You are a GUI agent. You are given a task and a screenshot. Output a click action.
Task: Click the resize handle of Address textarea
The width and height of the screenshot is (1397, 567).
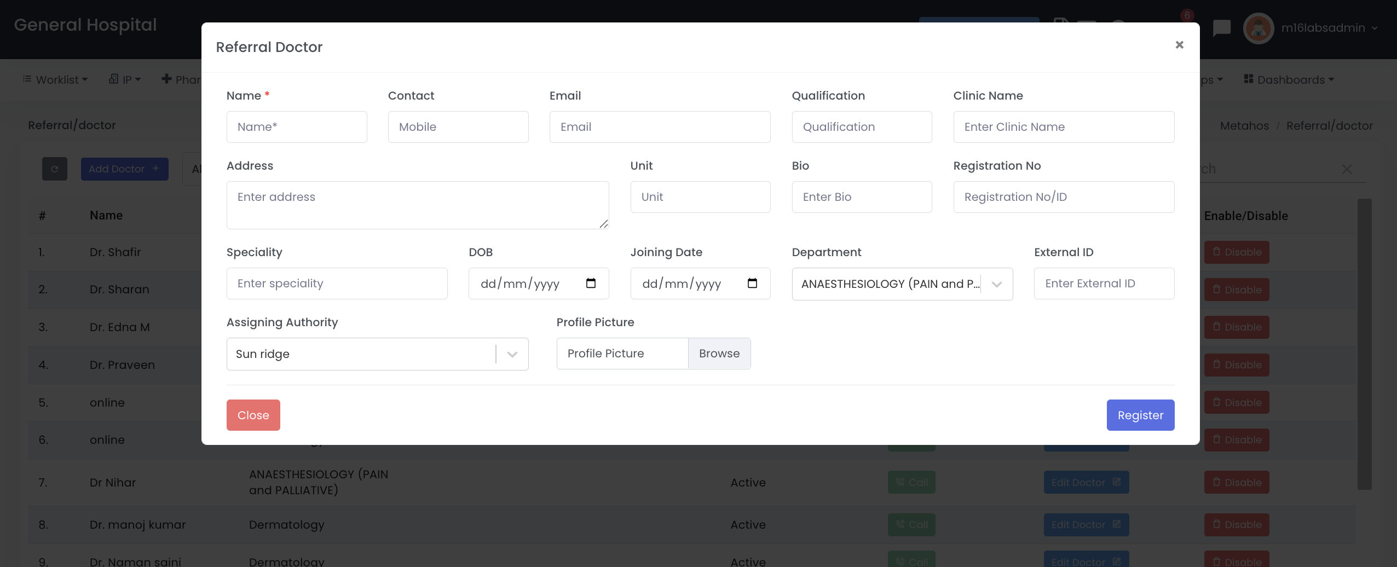pos(603,223)
